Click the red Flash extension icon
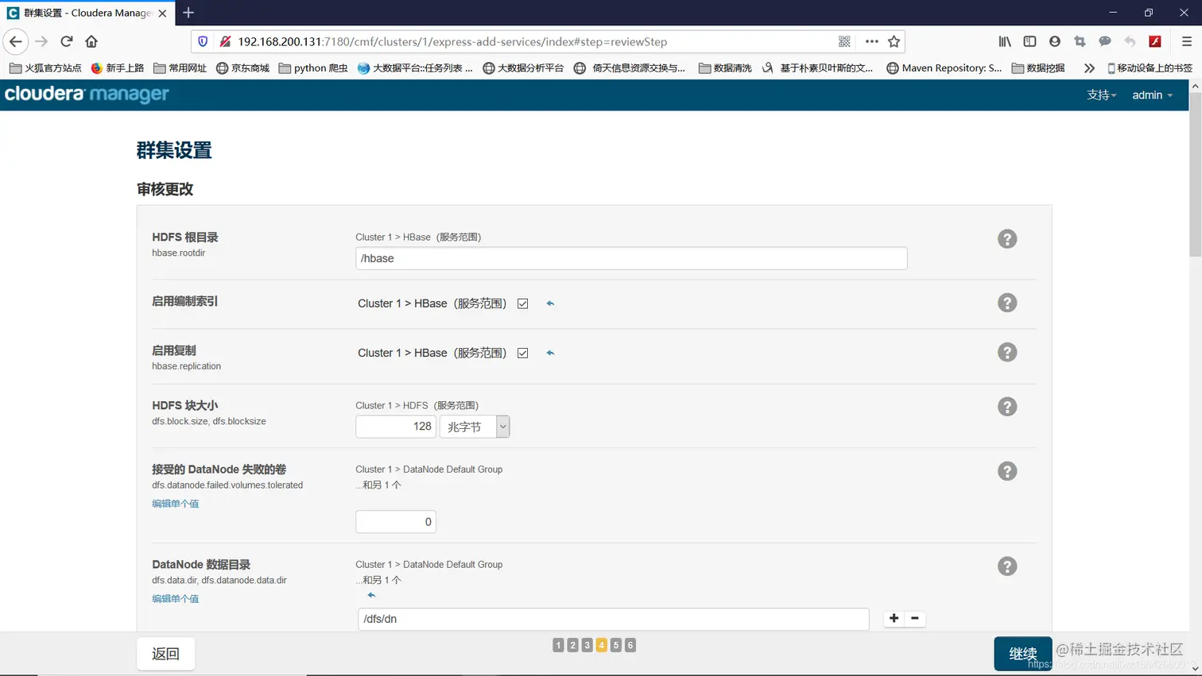Image resolution: width=1202 pixels, height=676 pixels. 1155,41
